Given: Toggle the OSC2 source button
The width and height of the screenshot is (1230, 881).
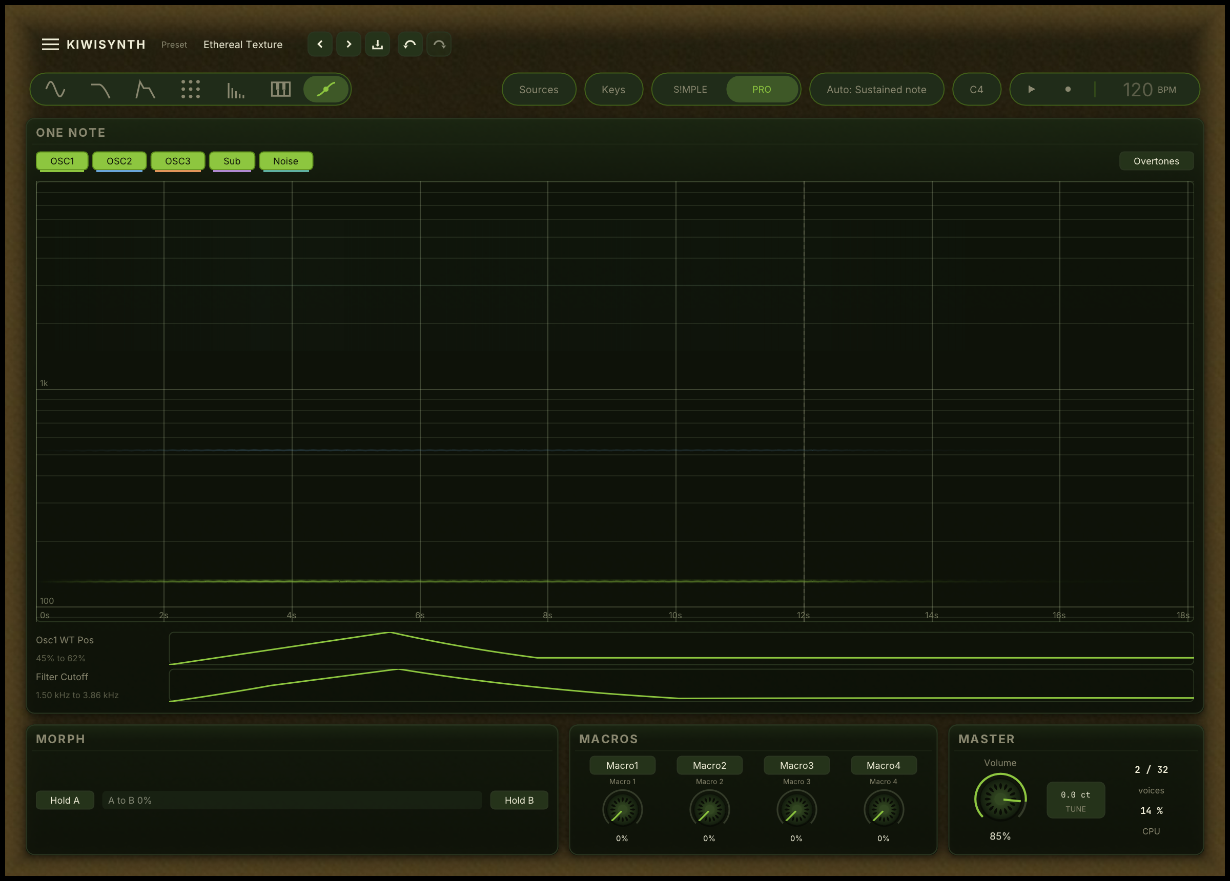Looking at the screenshot, I should [x=119, y=161].
